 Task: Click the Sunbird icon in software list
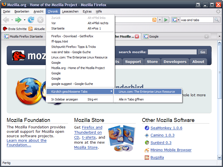pos(147,143)
